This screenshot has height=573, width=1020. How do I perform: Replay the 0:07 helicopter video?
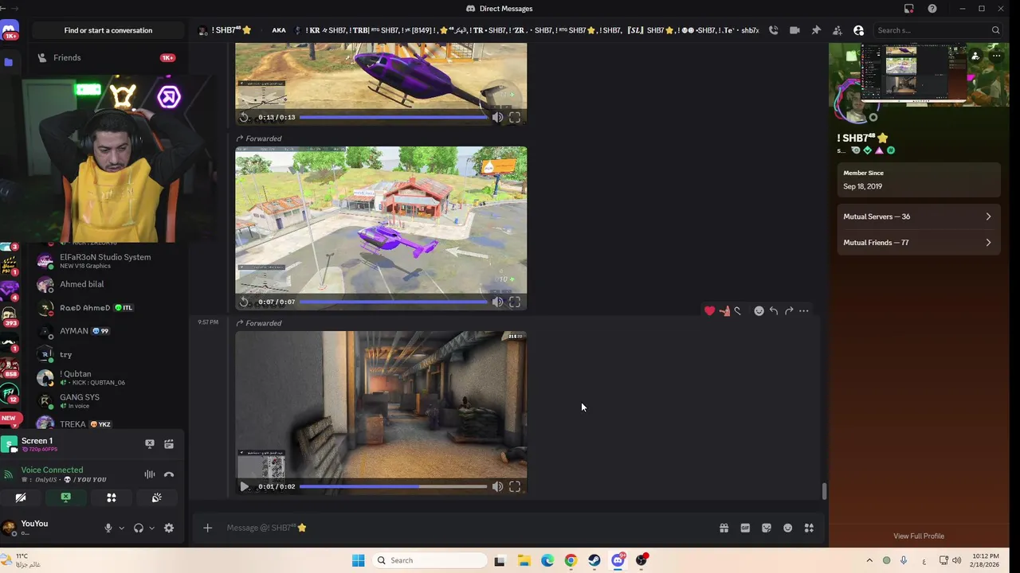coord(244,302)
